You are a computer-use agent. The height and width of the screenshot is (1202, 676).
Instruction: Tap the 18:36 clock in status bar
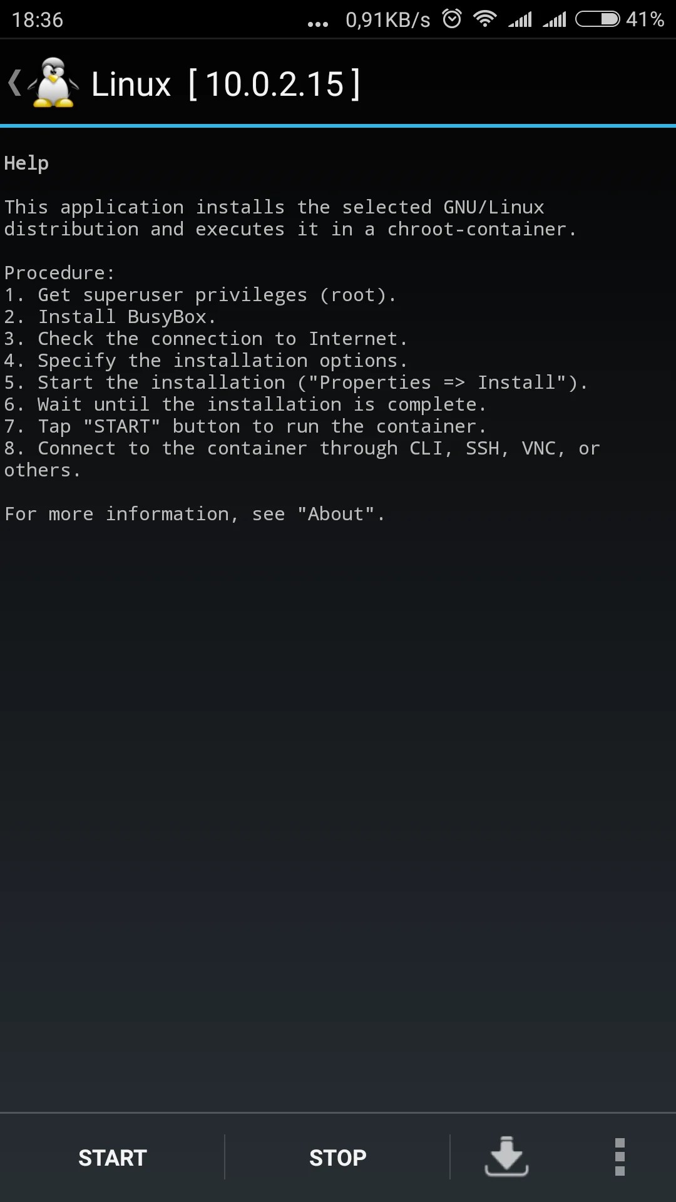(x=38, y=20)
